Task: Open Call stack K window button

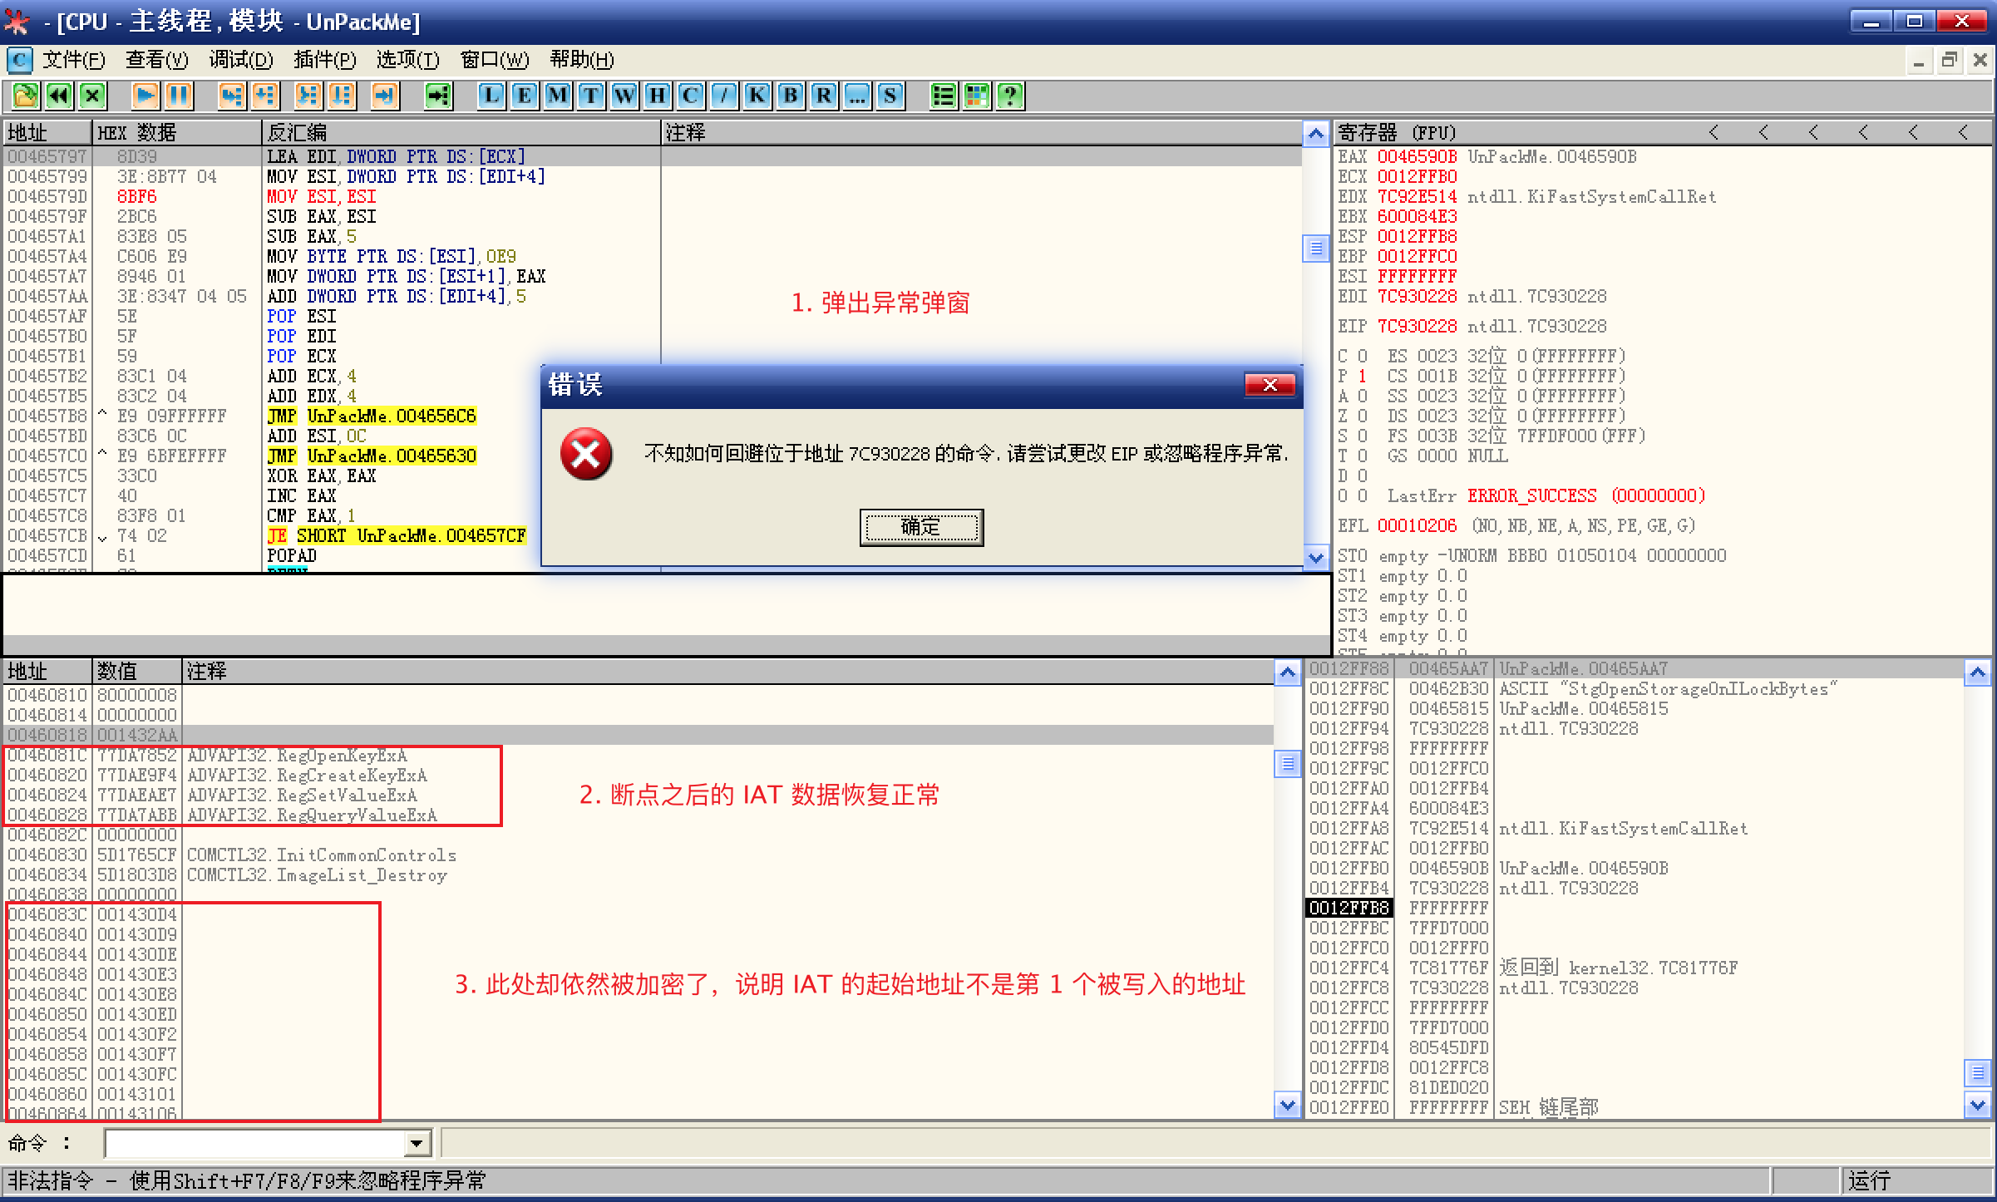Action: [757, 96]
